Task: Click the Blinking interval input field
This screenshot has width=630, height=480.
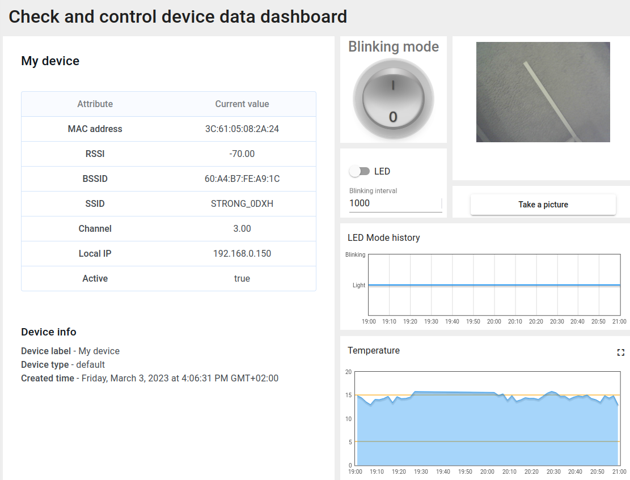Action: pos(395,203)
